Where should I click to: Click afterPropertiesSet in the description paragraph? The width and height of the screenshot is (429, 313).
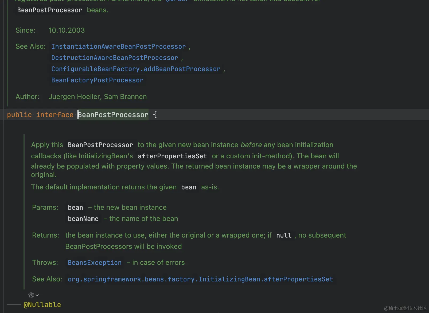pyautogui.click(x=172, y=156)
